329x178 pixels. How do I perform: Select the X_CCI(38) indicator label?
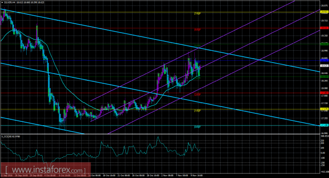pyautogui.click(x=8, y=137)
